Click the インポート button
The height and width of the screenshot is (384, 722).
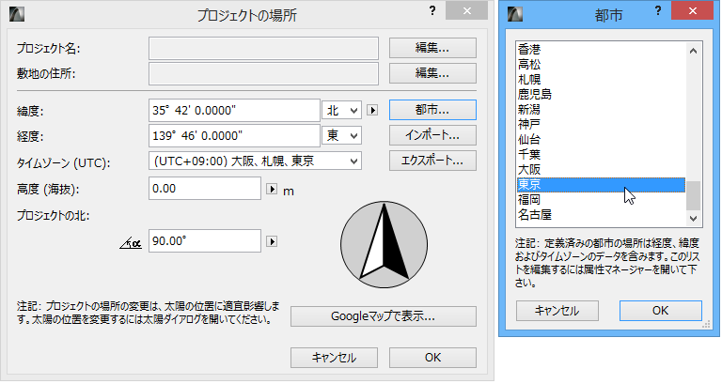432,135
